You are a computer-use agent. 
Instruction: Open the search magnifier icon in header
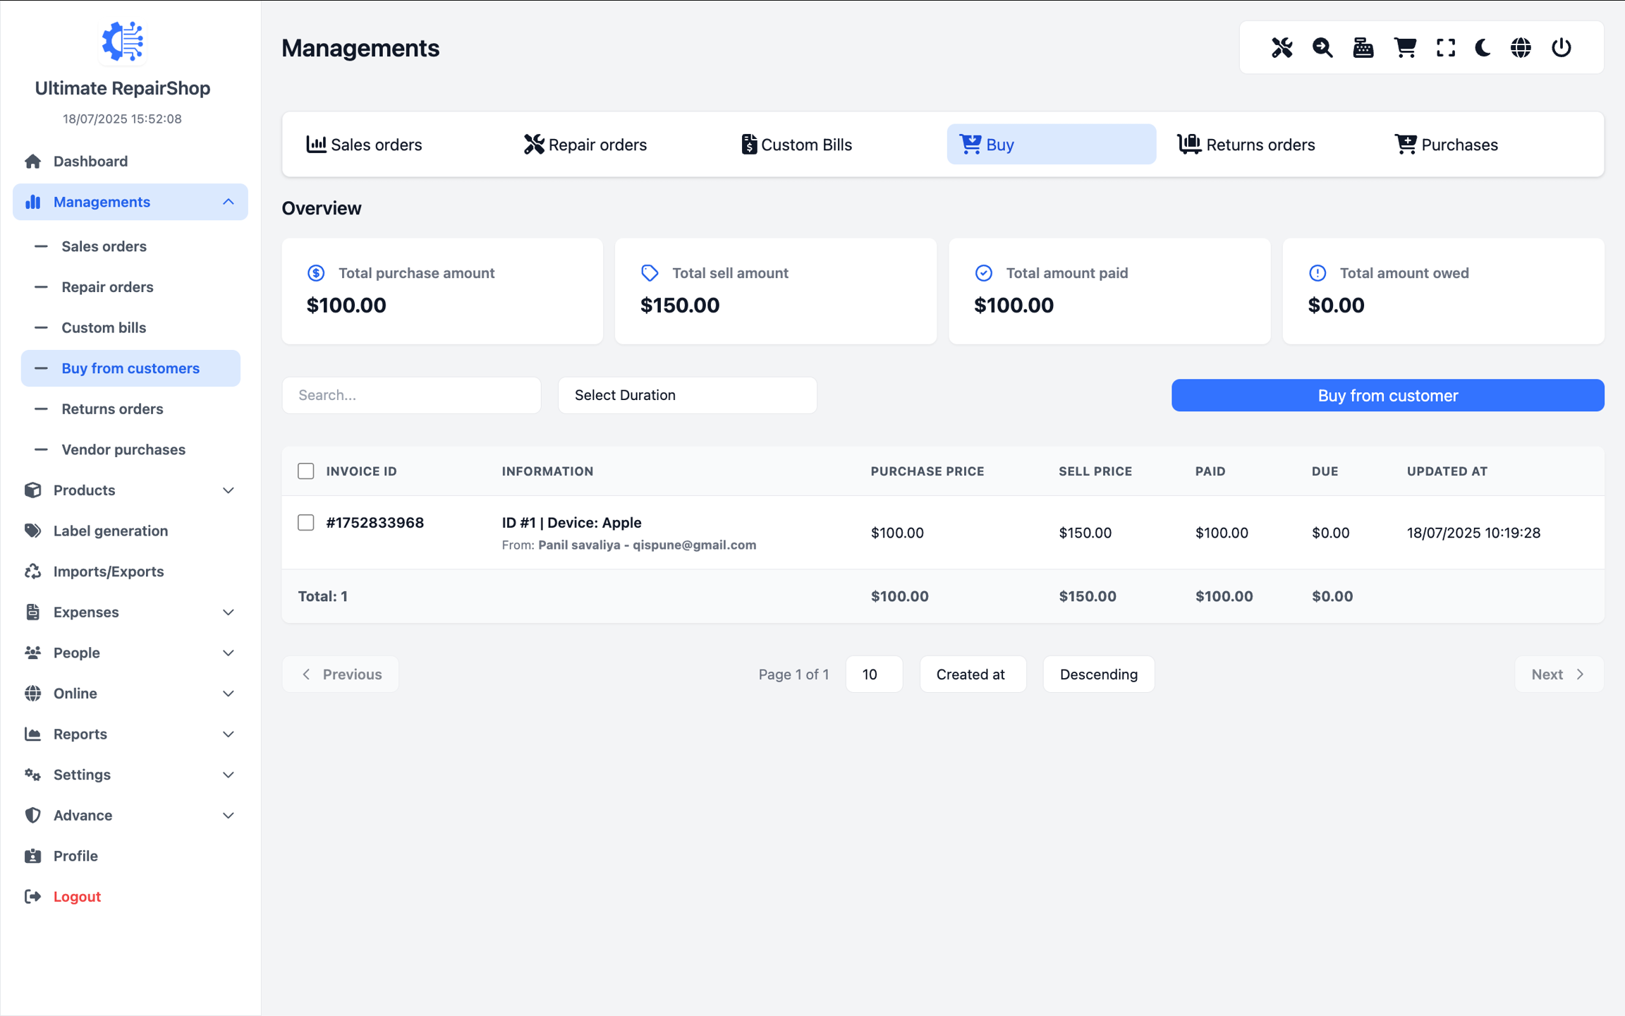point(1322,47)
